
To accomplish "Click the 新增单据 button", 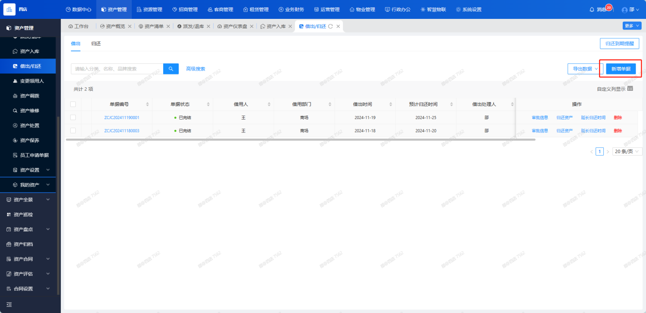I will pyautogui.click(x=621, y=69).
